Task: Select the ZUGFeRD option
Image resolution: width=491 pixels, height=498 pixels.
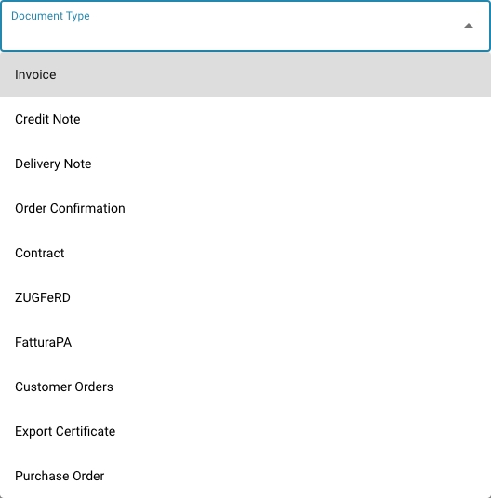Action: coord(245,297)
